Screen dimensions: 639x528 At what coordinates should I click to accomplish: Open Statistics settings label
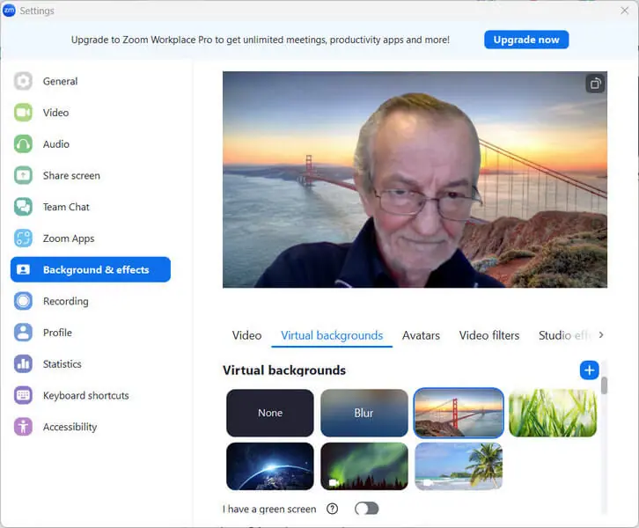(62, 363)
